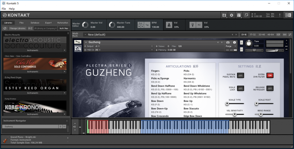
Task: Click the transport play button under Ext
Action: coord(142,27)
